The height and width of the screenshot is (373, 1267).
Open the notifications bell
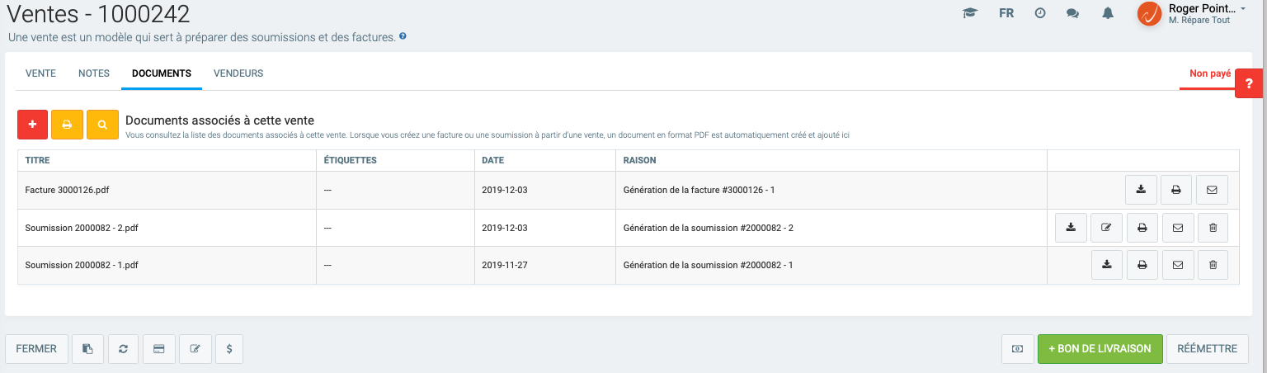point(1108,14)
